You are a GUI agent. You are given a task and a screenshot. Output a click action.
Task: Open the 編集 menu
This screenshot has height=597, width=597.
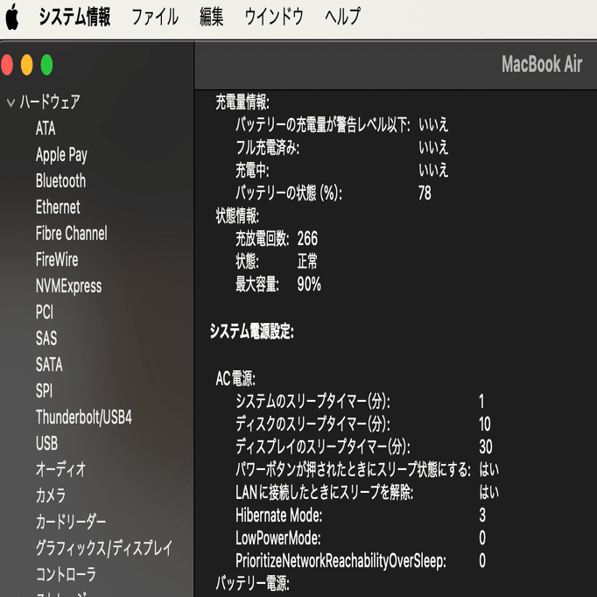coord(211,17)
